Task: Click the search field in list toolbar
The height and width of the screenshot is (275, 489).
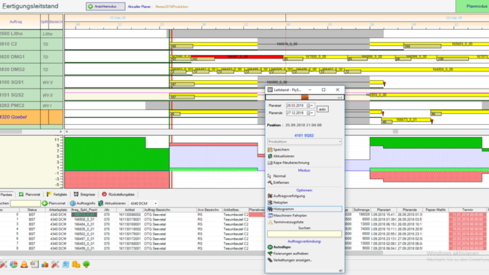Action: pos(25,204)
